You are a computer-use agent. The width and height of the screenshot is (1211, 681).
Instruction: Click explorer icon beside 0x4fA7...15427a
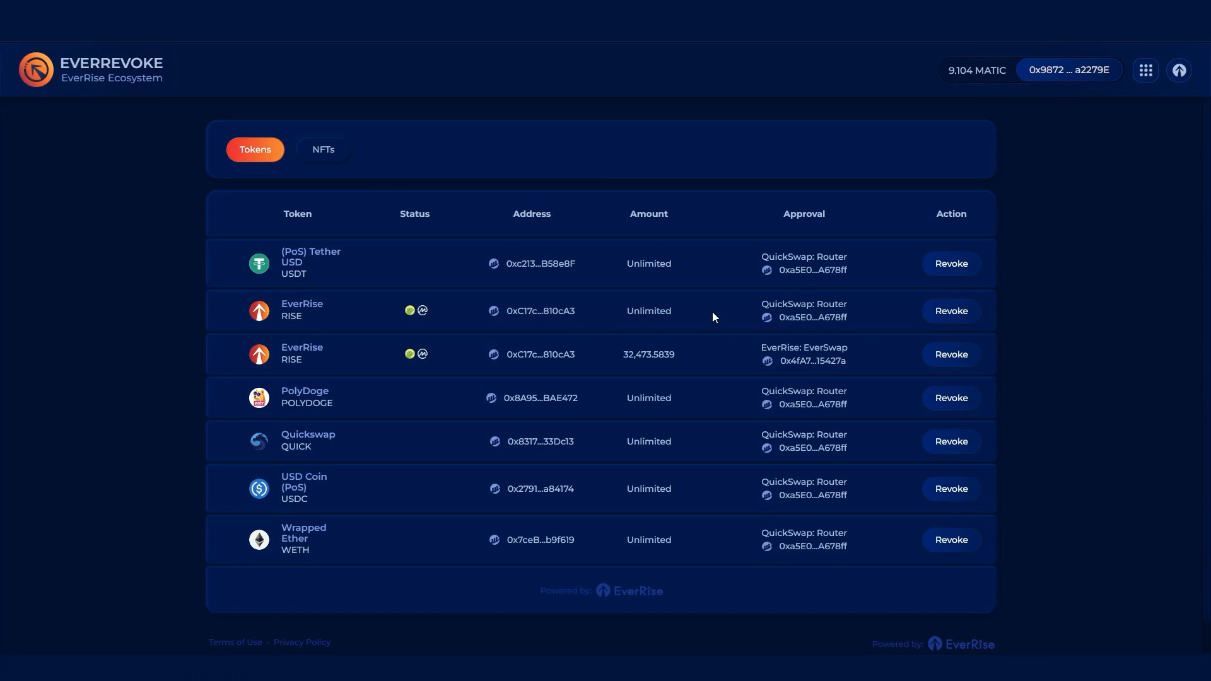point(768,361)
